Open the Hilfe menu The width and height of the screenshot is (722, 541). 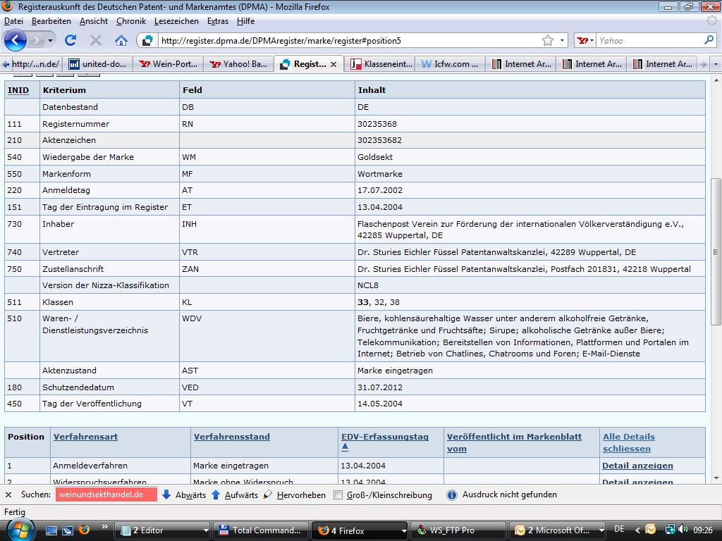245,21
